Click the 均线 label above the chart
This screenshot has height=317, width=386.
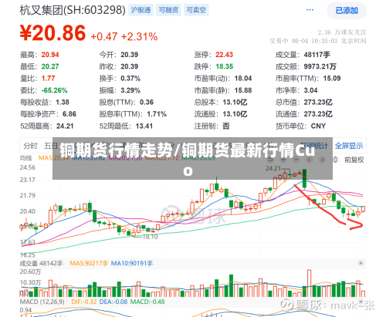click(x=25, y=158)
